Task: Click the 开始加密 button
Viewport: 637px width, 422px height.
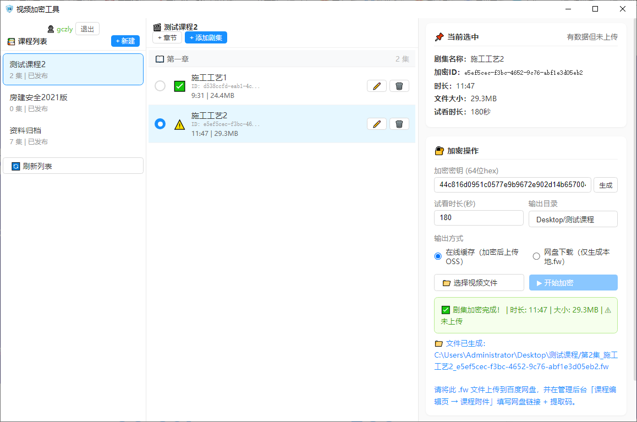Action: click(573, 283)
